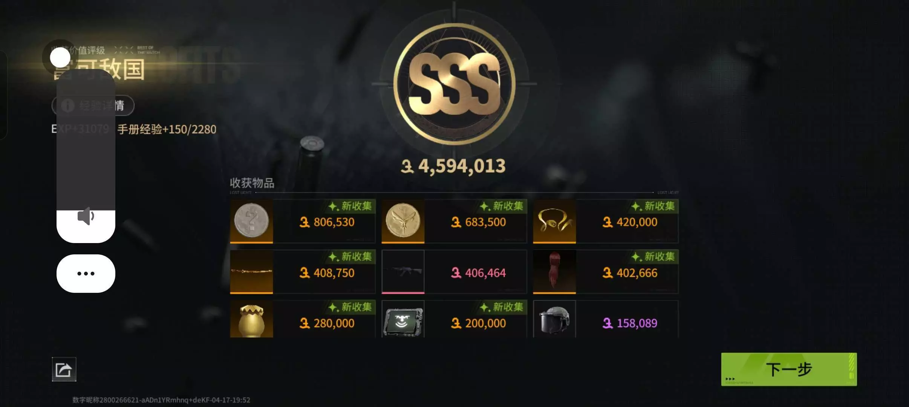Click the total value 4,594,013 currency icon
The image size is (909, 407).
(x=407, y=166)
